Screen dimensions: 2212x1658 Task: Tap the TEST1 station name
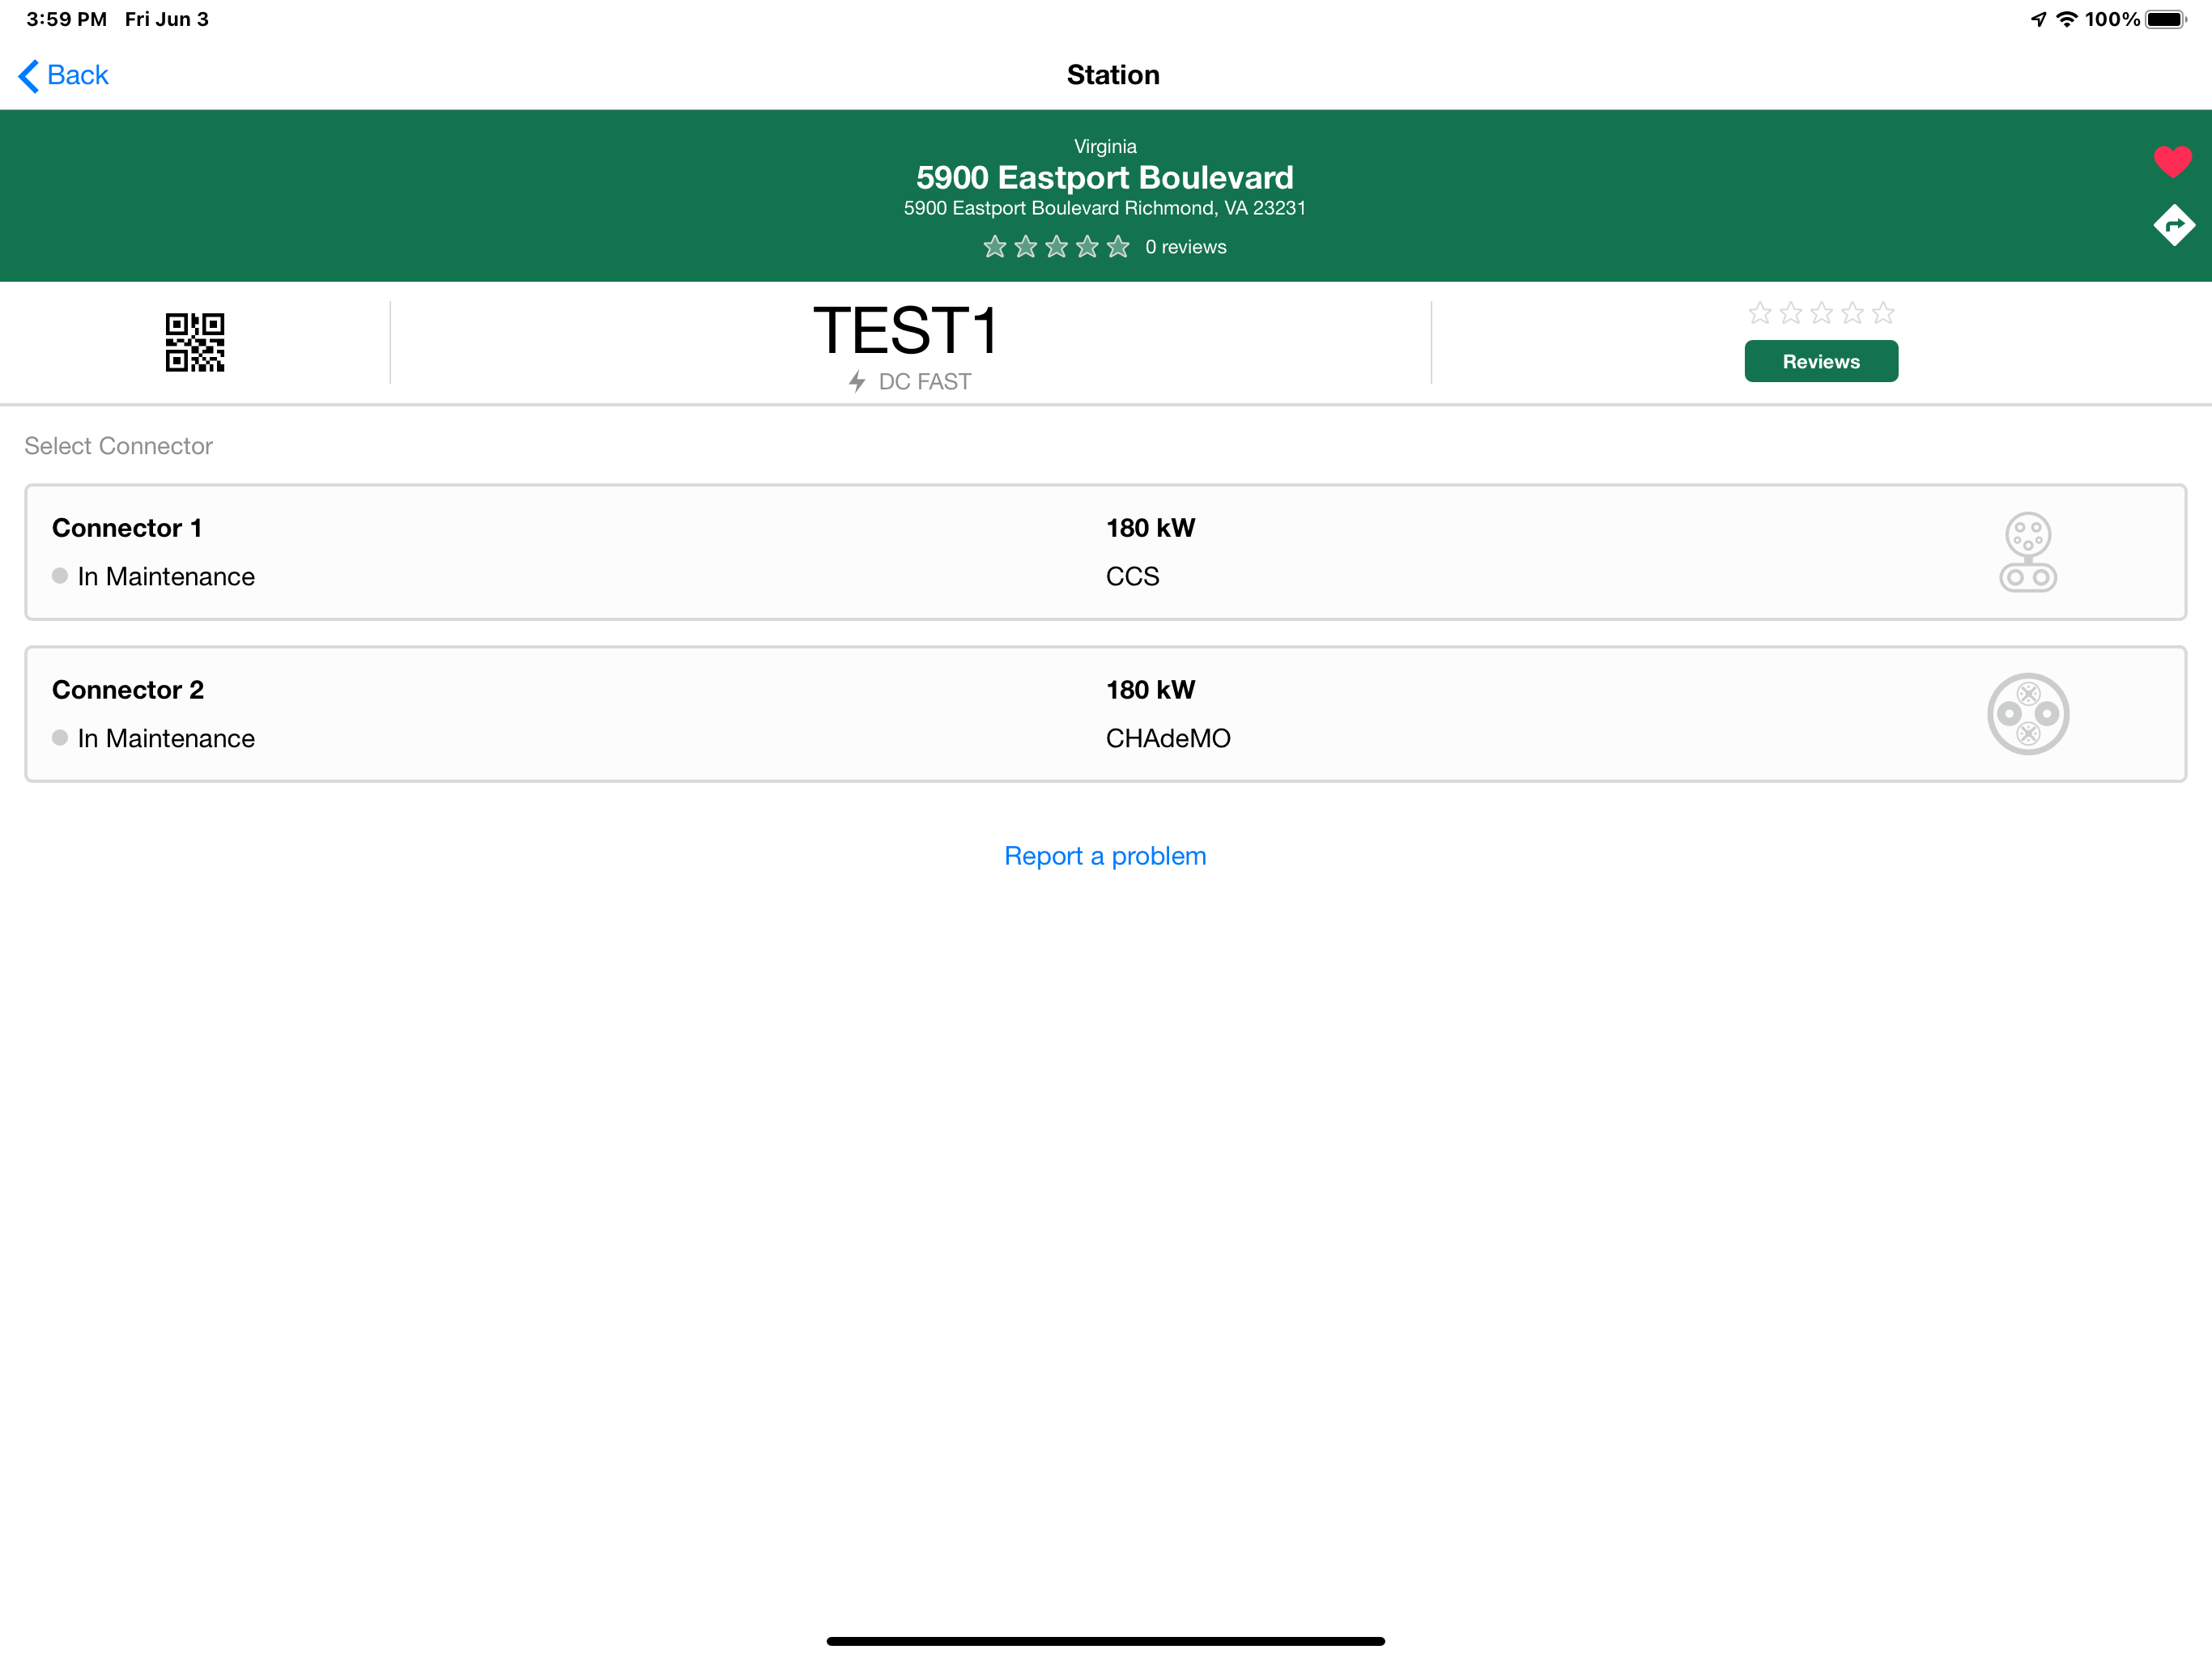905,331
